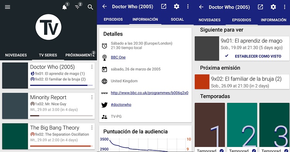The image size is (290, 152).
Task: Tap broadcast icon beside The Separation Oscillation
Action: (32, 134)
